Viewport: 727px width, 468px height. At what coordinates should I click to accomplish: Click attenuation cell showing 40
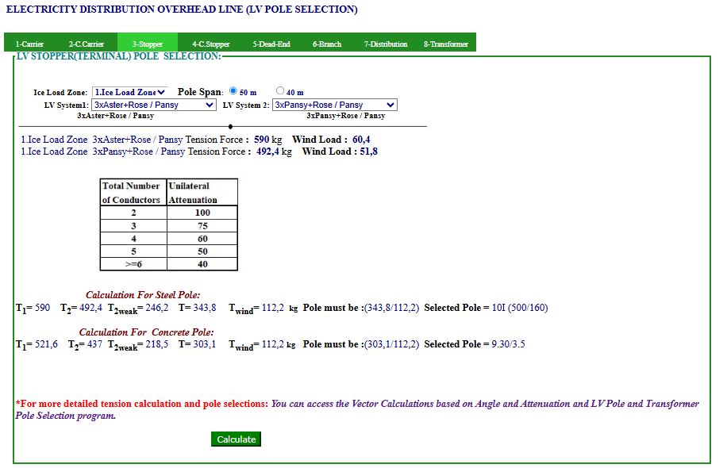(202, 264)
